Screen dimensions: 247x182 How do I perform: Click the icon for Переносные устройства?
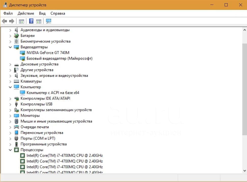tap(16, 133)
